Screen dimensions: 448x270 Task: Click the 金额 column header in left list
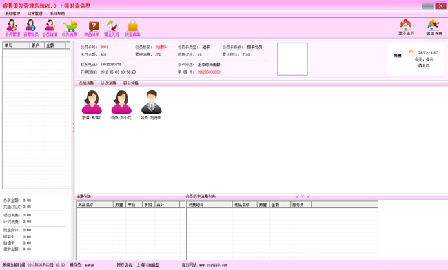(55, 45)
